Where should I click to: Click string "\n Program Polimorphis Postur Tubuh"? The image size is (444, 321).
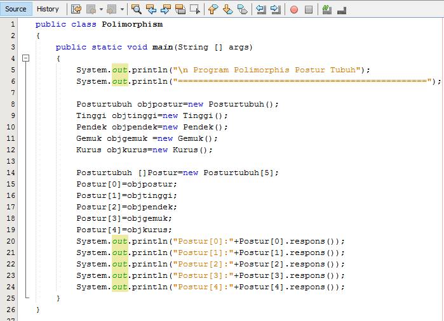[267, 70]
